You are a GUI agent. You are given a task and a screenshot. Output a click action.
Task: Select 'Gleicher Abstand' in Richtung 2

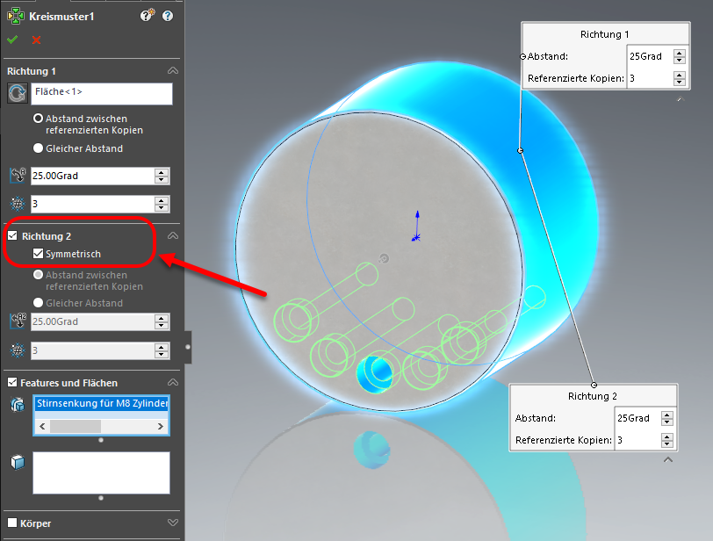(39, 303)
